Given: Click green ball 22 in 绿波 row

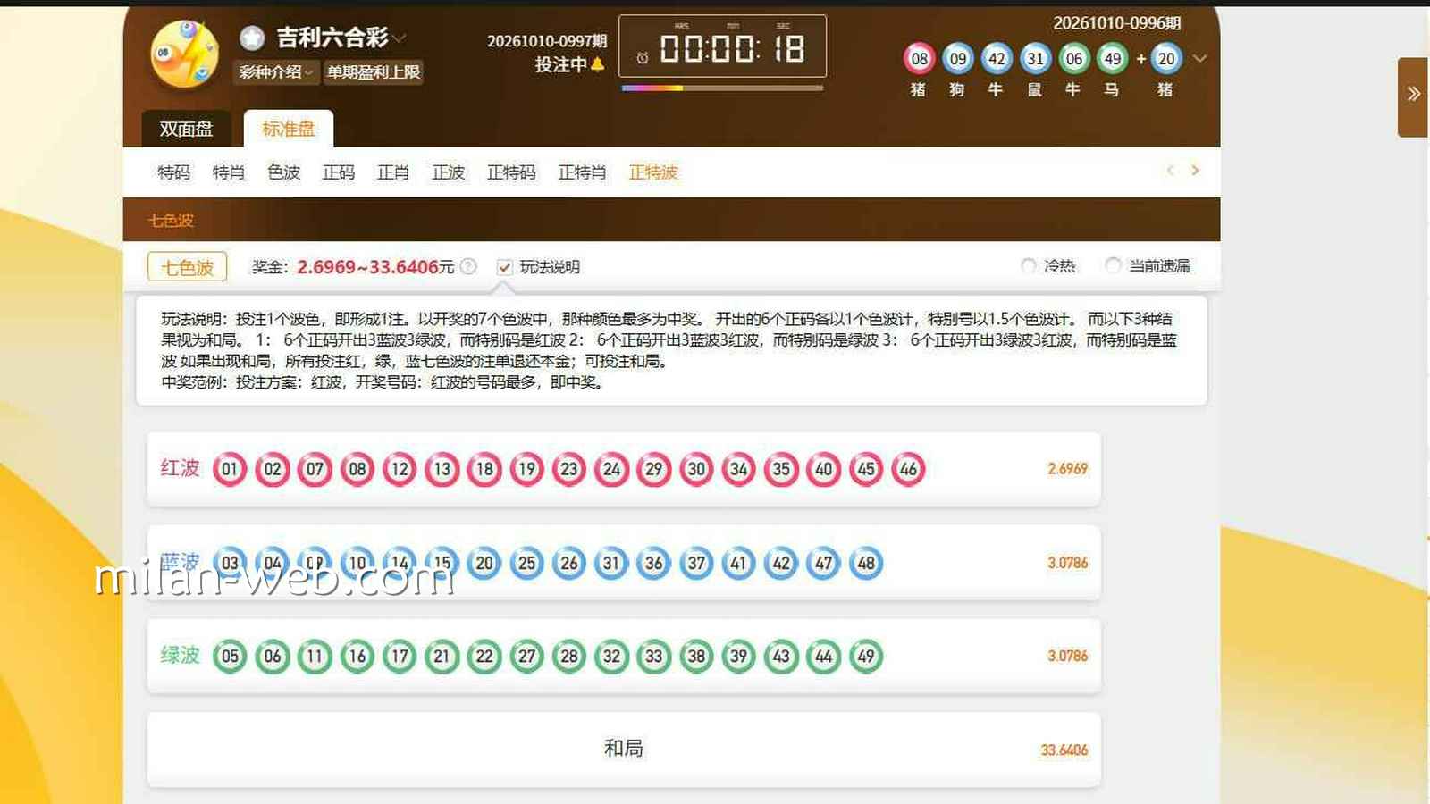Looking at the screenshot, I should (484, 657).
